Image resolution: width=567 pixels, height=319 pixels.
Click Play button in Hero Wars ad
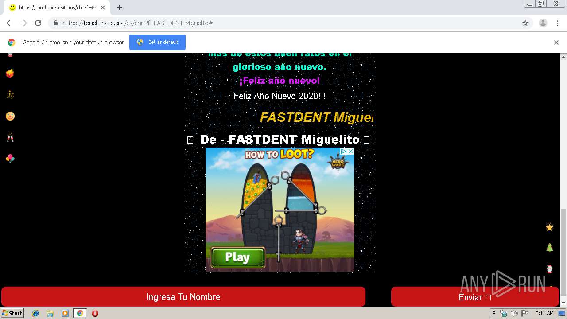(x=237, y=257)
